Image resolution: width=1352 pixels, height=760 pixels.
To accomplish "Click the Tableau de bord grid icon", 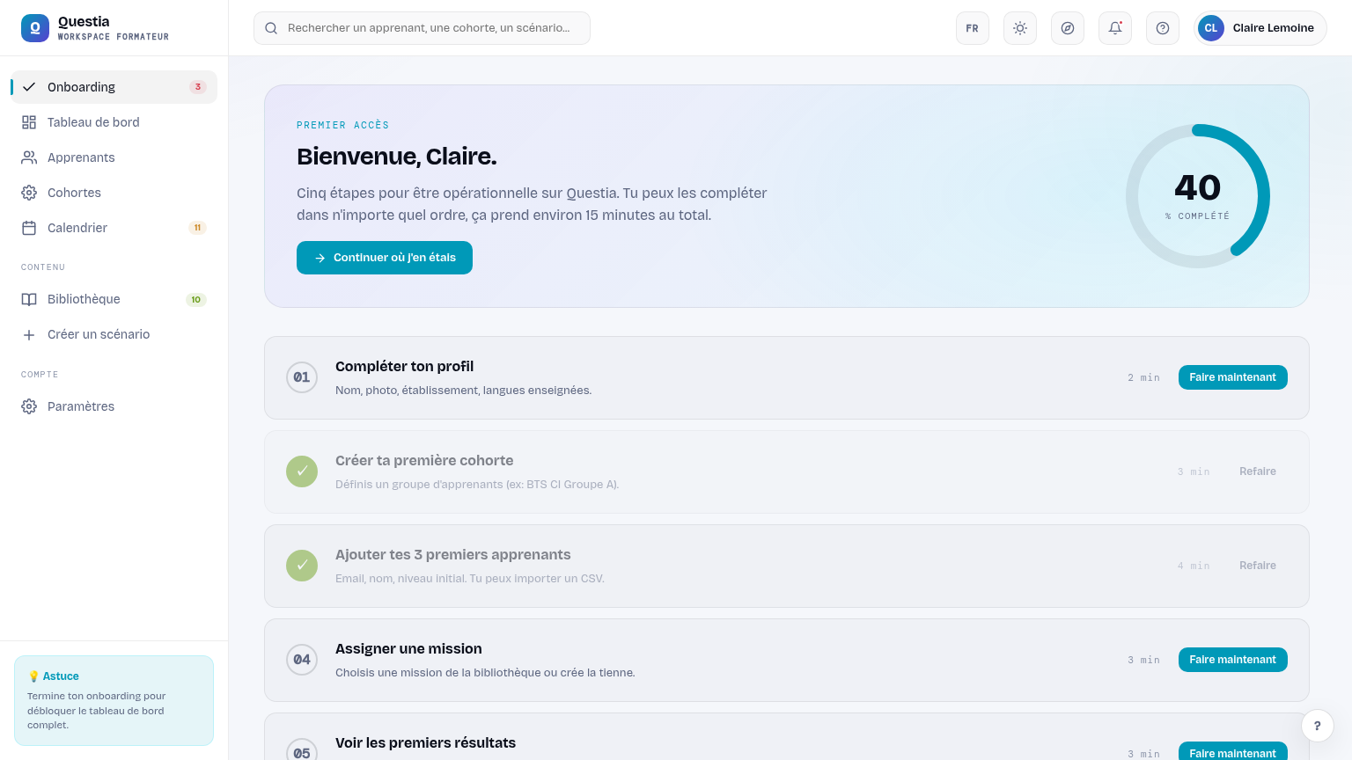I will click(29, 122).
